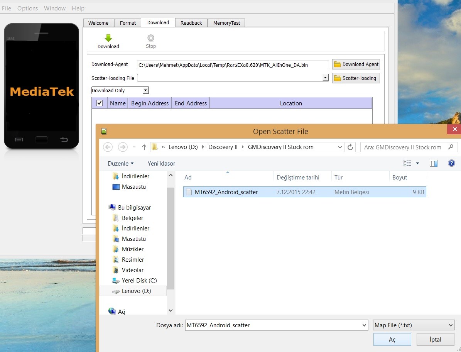The image size is (461, 352).
Task: Toggle the preview pane icon
Action: (x=434, y=163)
